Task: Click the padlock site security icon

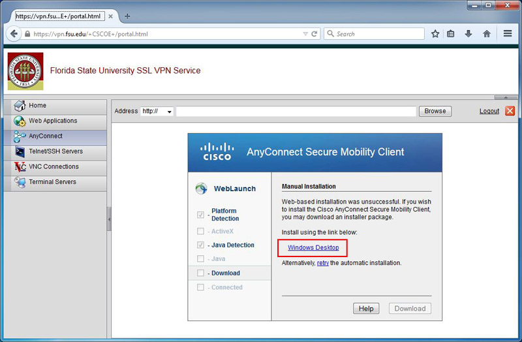Action: (27, 34)
